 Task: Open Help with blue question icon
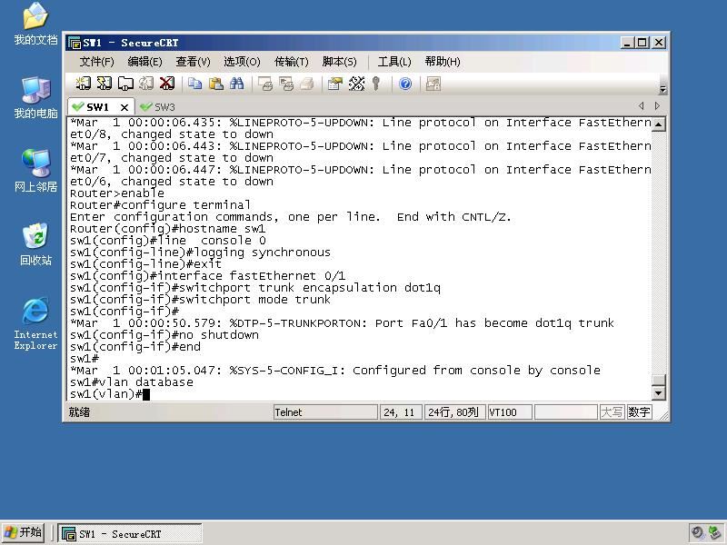tap(405, 84)
